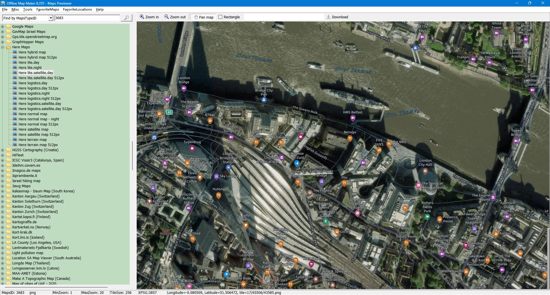Collapse the Here Maps folder
The image size is (550, 295).
tap(3, 47)
